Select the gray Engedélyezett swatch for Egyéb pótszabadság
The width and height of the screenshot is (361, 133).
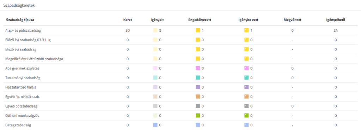click(x=197, y=106)
